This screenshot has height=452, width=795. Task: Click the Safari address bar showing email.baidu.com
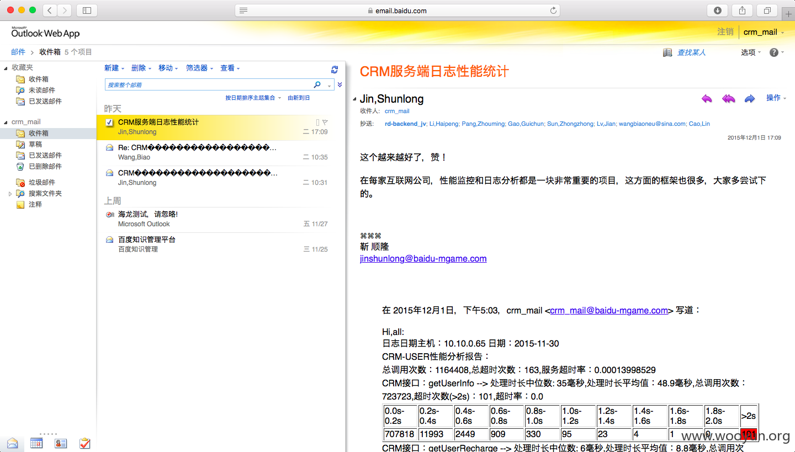coord(397,10)
